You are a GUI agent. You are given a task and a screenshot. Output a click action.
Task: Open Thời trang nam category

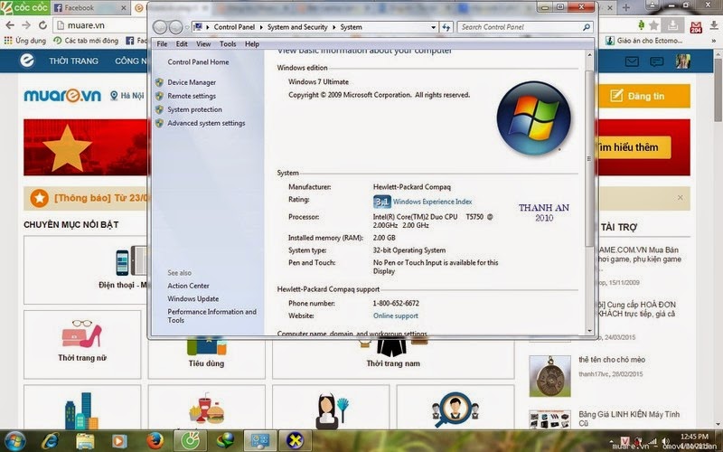click(x=393, y=357)
